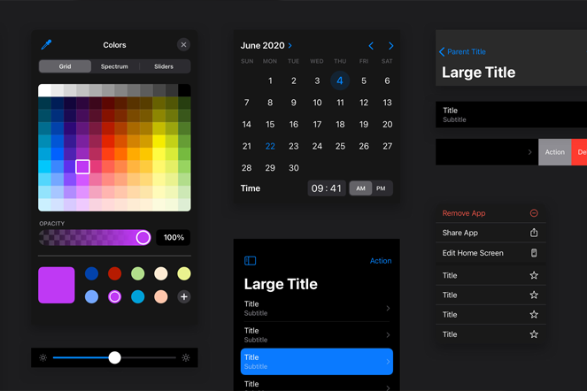Click the dim sun icon by brightness slider
Image resolution: width=587 pixels, height=391 pixels.
coord(43,357)
